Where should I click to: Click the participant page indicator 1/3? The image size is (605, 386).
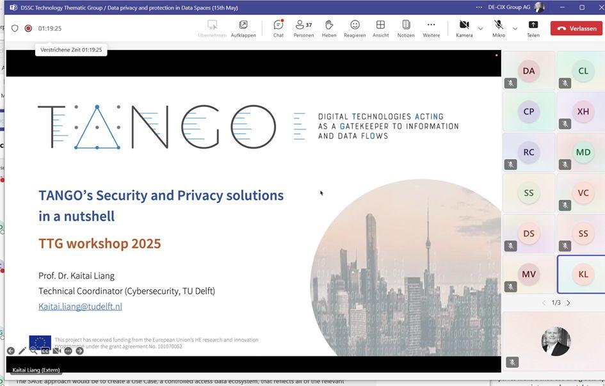click(556, 303)
